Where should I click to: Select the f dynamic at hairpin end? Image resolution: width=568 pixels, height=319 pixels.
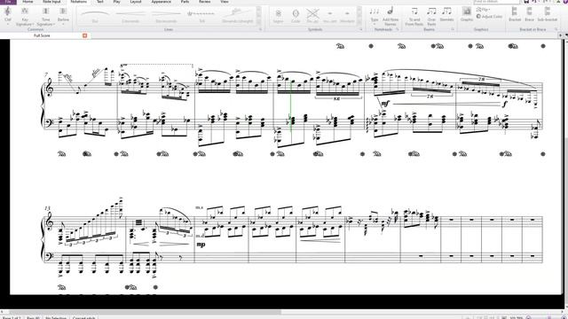coord(505,104)
